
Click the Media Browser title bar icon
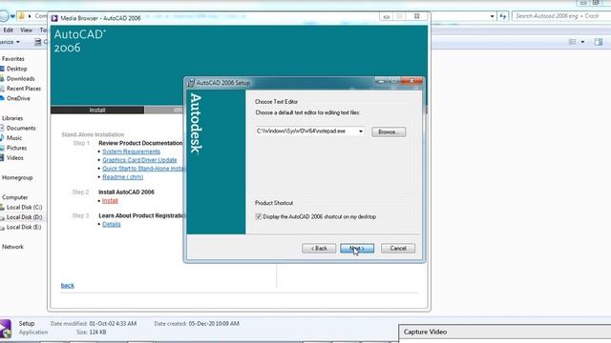pyautogui.click(x=54, y=18)
